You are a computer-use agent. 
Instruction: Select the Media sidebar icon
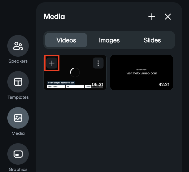click(18, 118)
